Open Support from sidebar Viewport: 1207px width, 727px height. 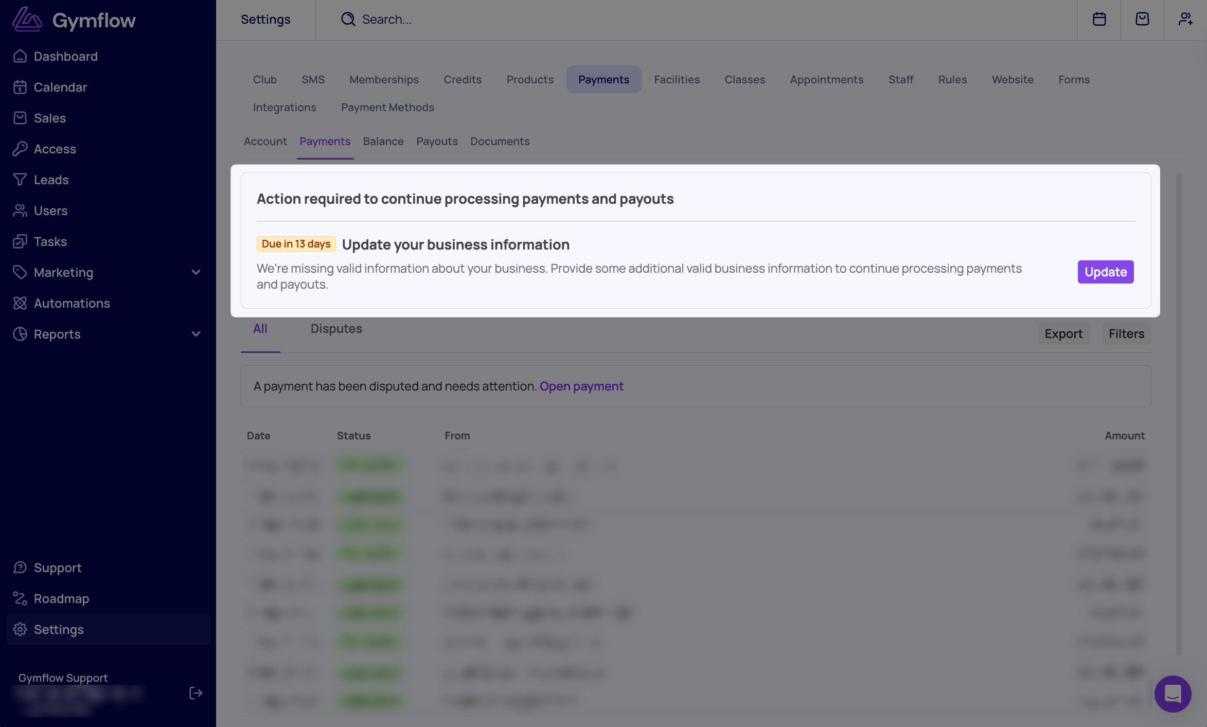click(x=58, y=568)
